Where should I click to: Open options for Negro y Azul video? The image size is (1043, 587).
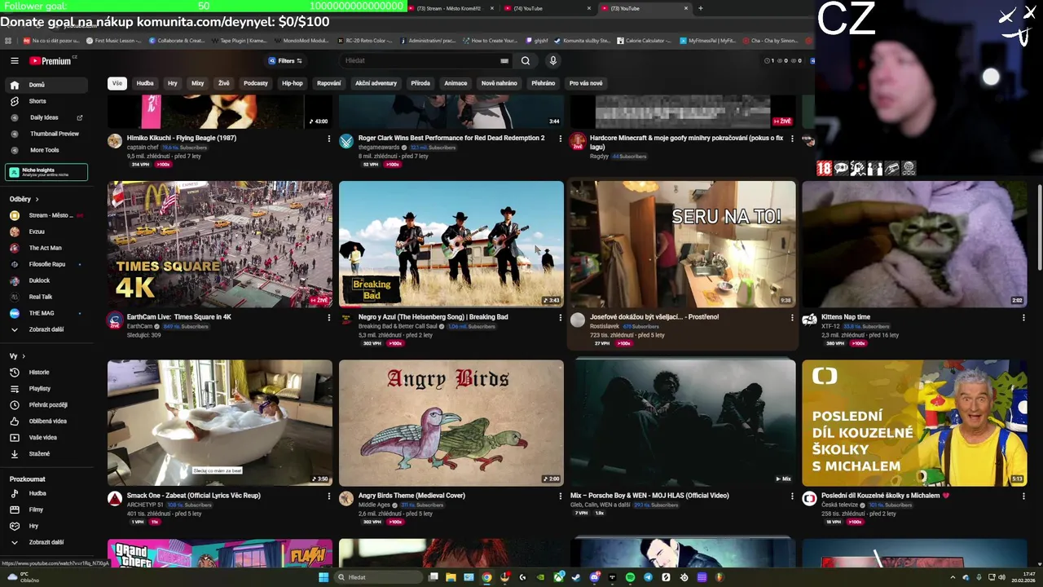[x=561, y=317]
